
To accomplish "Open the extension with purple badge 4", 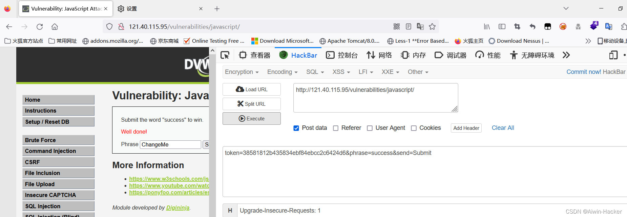I will [x=594, y=26].
